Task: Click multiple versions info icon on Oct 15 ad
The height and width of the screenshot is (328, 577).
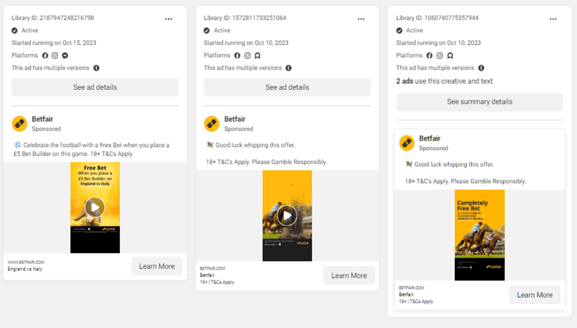Action: [96, 68]
